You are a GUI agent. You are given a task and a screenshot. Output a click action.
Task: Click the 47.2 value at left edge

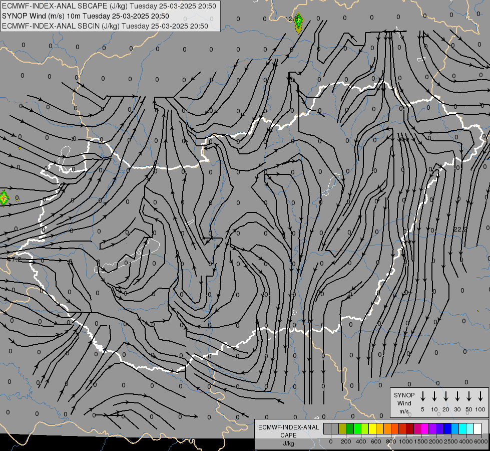click(14, 260)
